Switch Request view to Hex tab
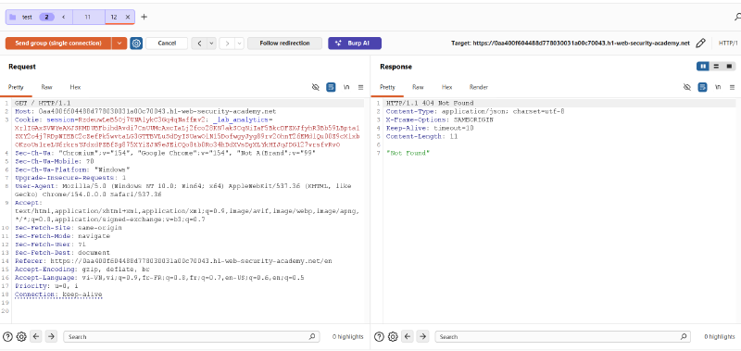This screenshot has height=351, width=741. [75, 87]
